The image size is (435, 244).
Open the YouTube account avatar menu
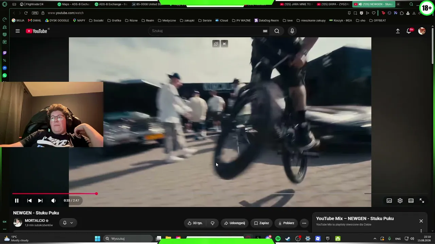coord(422,31)
